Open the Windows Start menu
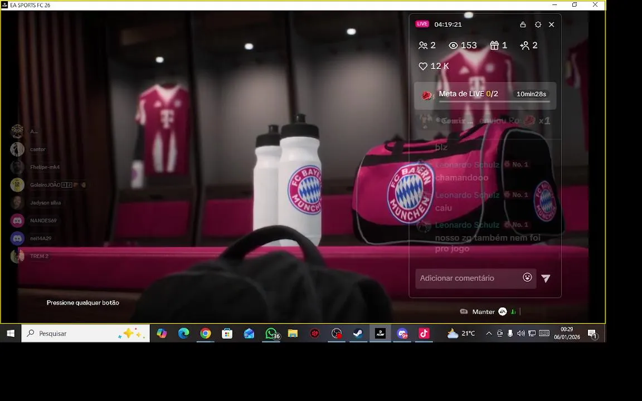Screen dimensions: 642x401 pos(11,334)
